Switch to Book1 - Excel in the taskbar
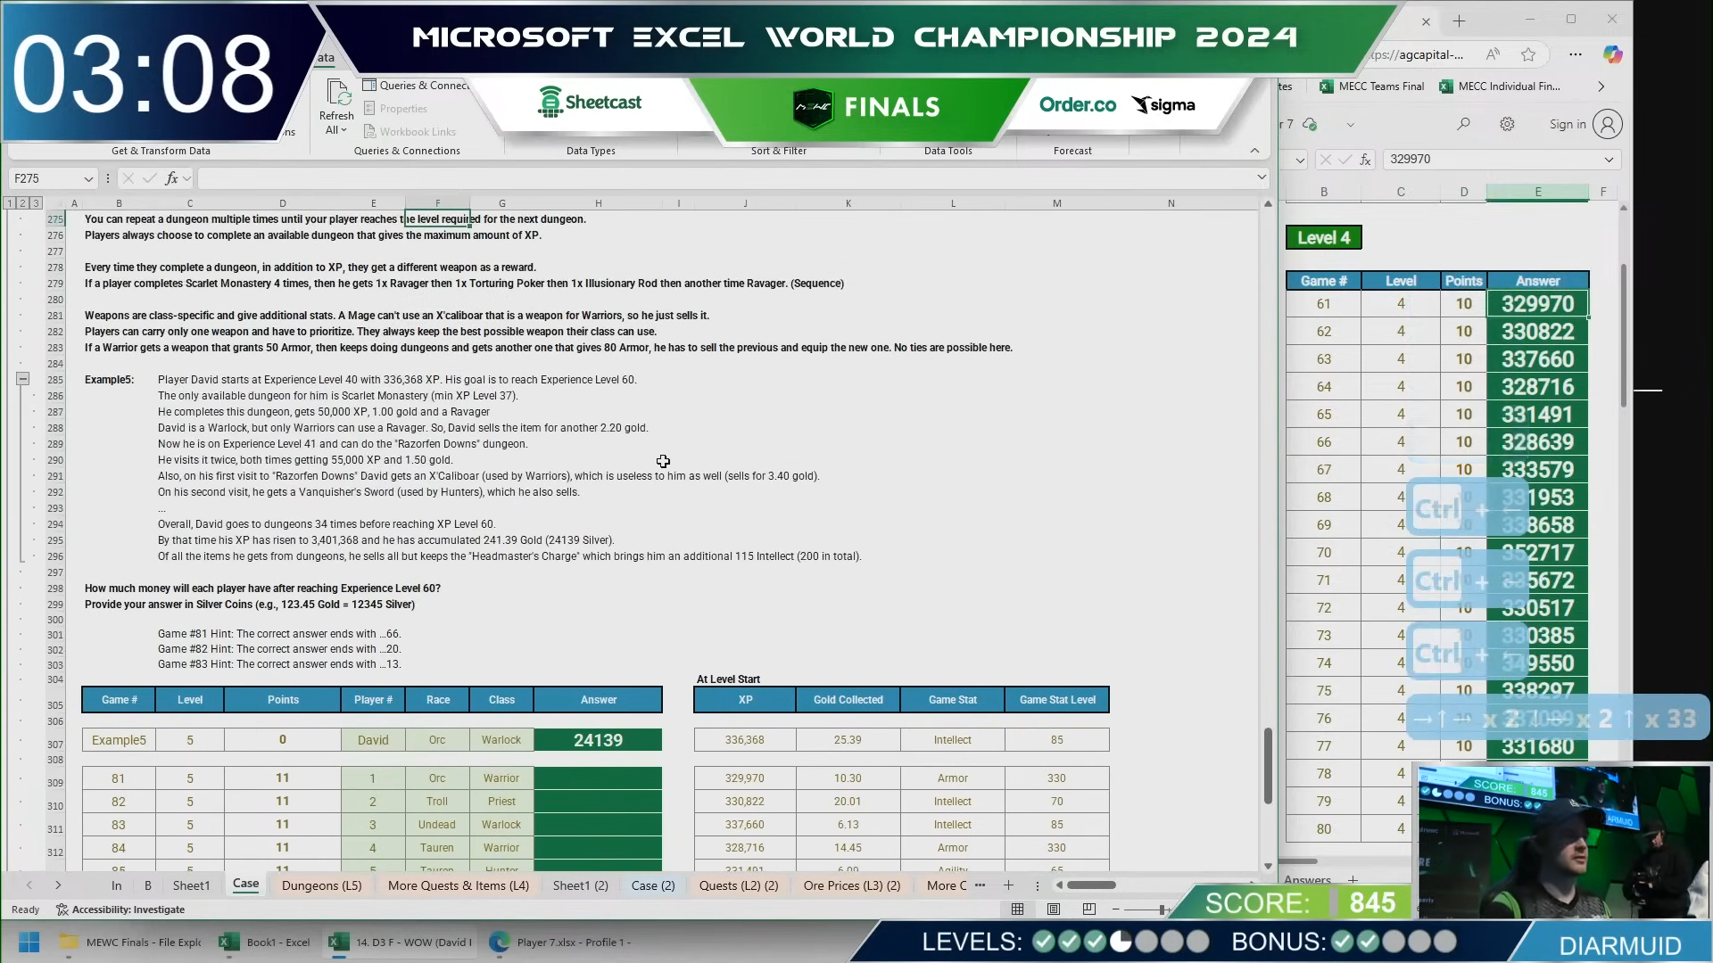1713x963 pixels. (x=266, y=942)
